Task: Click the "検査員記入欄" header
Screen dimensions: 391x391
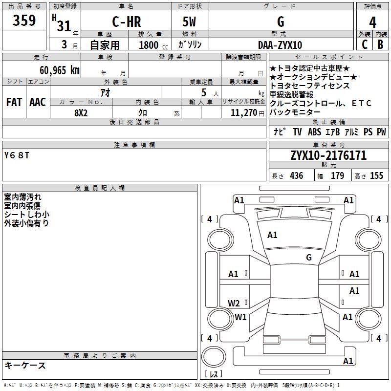Action: coord(100,188)
